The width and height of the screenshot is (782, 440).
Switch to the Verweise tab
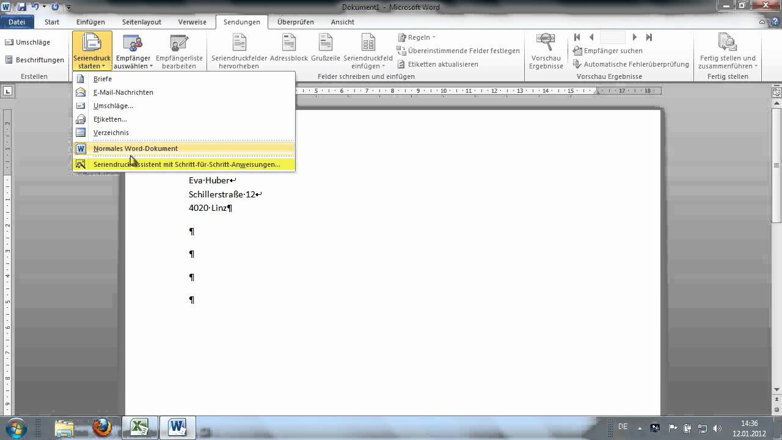coord(192,22)
